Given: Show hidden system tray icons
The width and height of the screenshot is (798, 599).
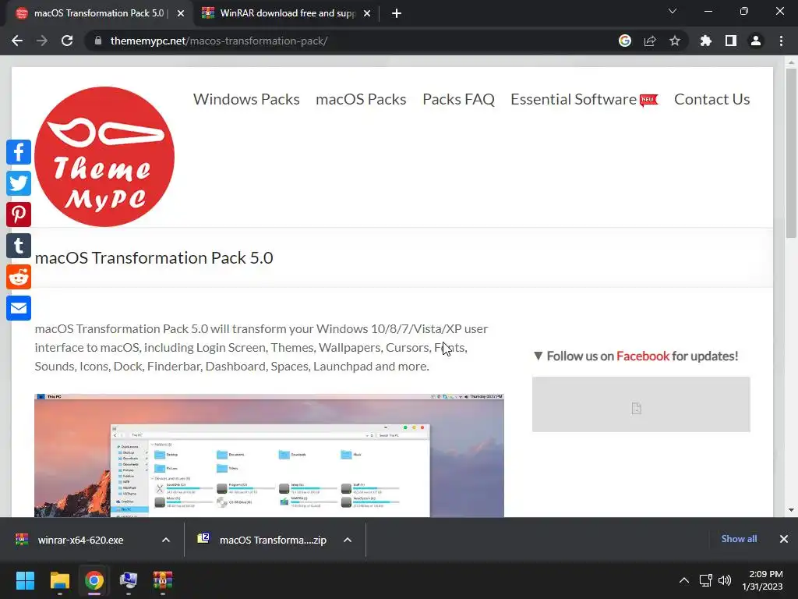Looking at the screenshot, I should (x=684, y=580).
